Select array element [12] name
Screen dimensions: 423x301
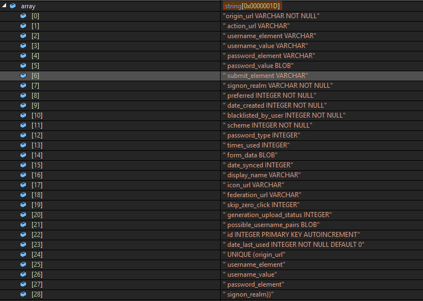click(x=36, y=135)
